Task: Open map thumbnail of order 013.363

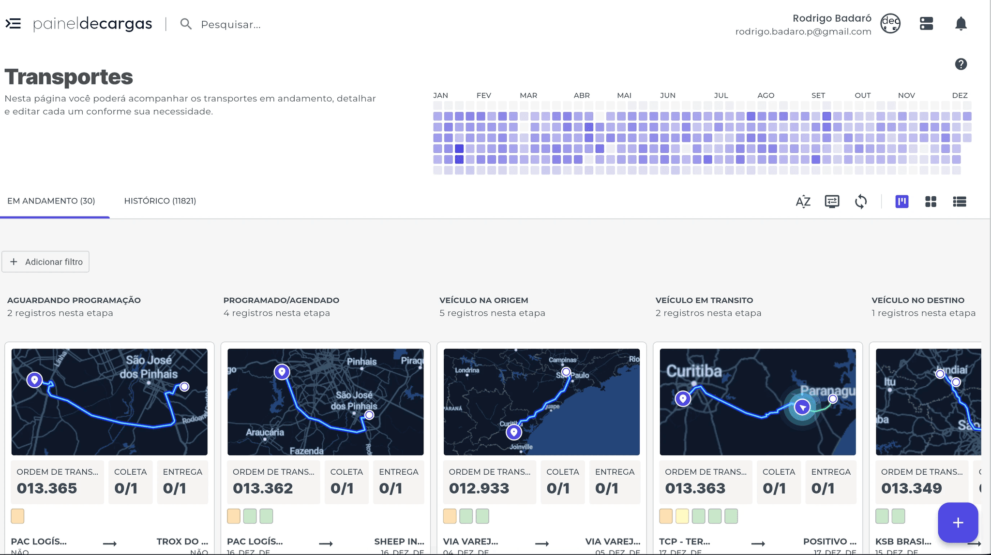Action: 757,402
